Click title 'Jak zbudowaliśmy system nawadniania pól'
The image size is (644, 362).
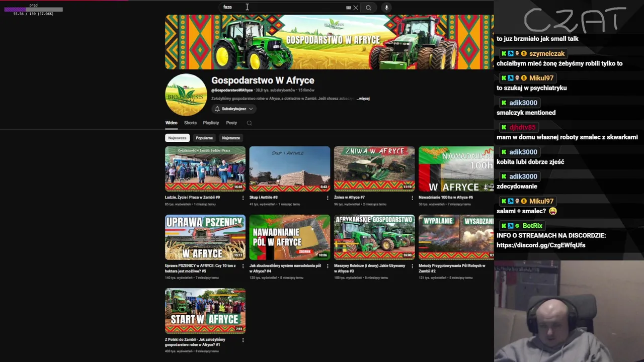[x=285, y=268]
